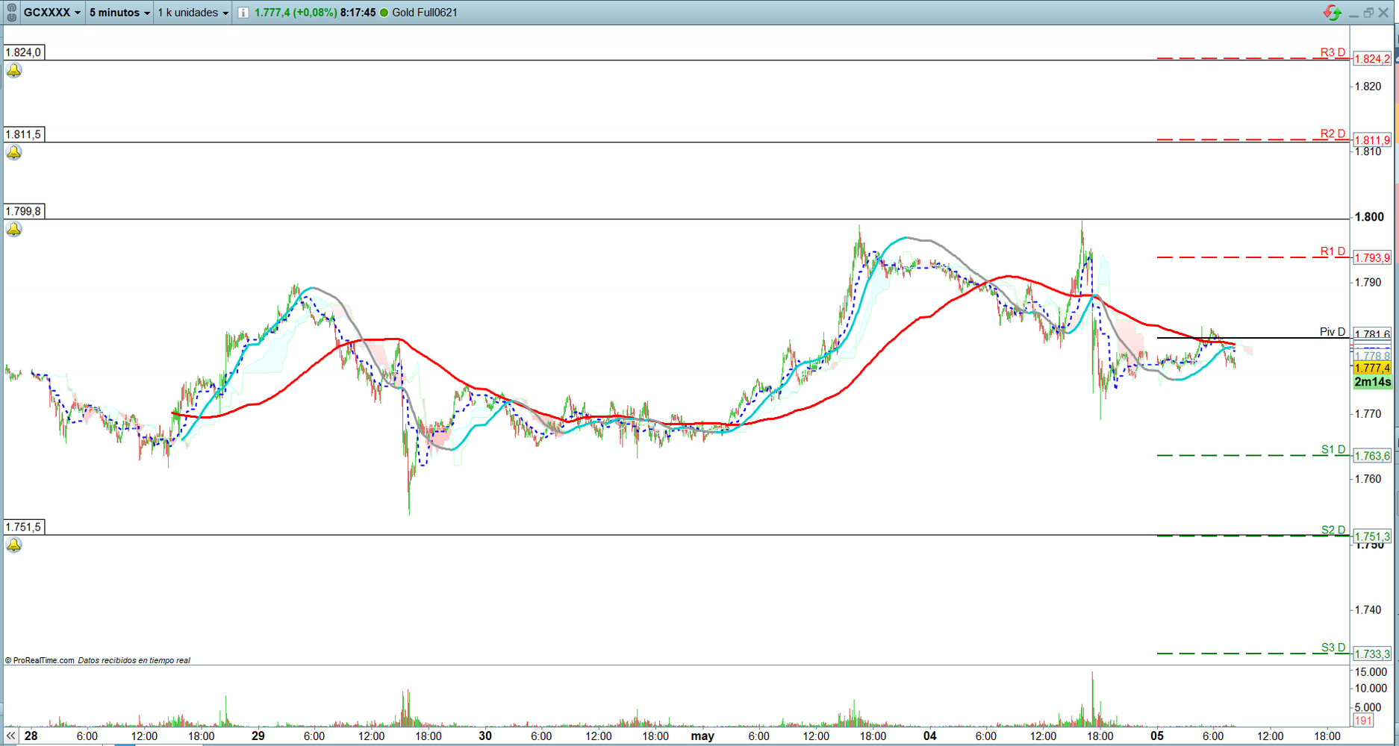Click the 1.777,4 (+0,08%) quote in the header
This screenshot has width=1399, height=746.
pos(296,13)
